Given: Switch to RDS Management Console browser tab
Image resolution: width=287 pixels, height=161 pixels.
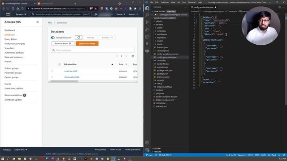Looking at the screenshot, I should [18, 4].
